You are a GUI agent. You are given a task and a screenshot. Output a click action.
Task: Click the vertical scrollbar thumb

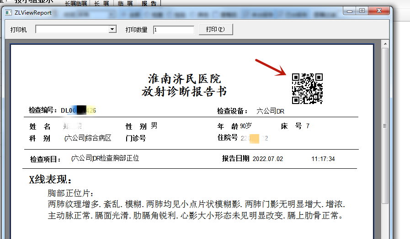tap(385, 125)
